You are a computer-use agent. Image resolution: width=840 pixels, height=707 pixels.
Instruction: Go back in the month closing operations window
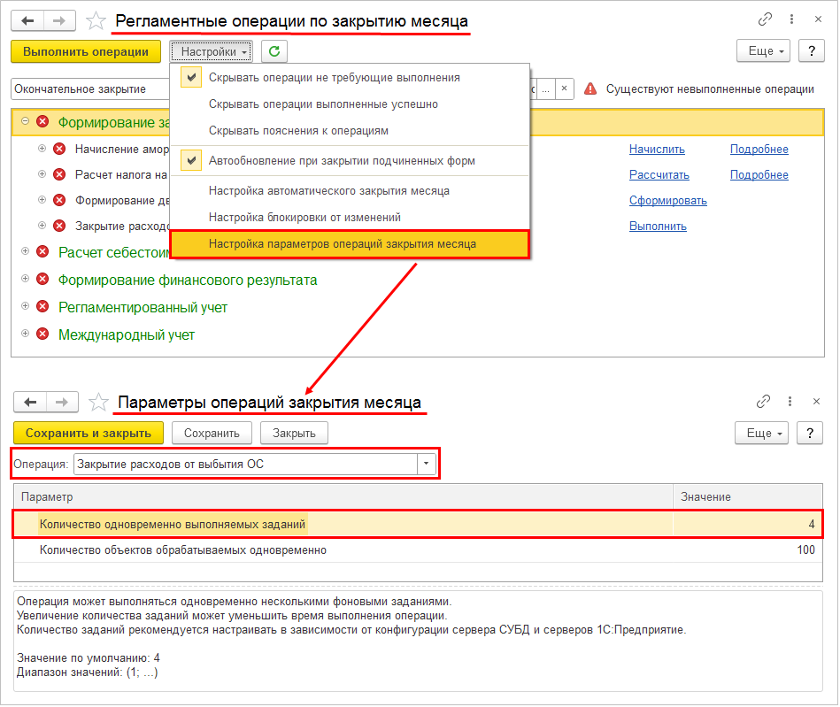click(x=27, y=21)
